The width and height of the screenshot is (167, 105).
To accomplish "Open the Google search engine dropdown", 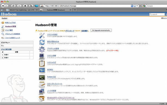I will 144,6.
